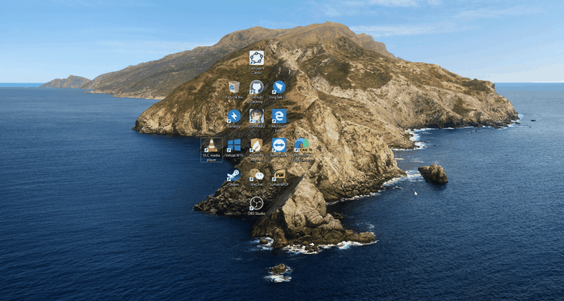564x301 pixels.
Task: Select the Steam shortcut icon
Action: point(234,175)
